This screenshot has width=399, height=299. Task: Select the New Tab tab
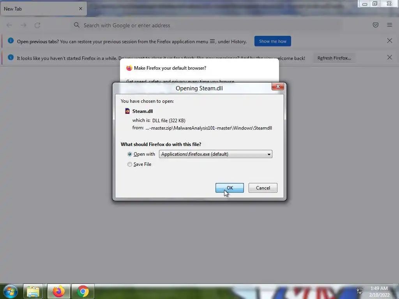pos(43,9)
